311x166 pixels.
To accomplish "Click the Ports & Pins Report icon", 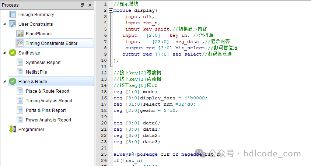I will point(20,110).
